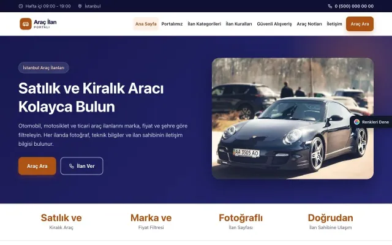
Task: Click the location pin icon beside İstanbul
Action: [80, 6]
